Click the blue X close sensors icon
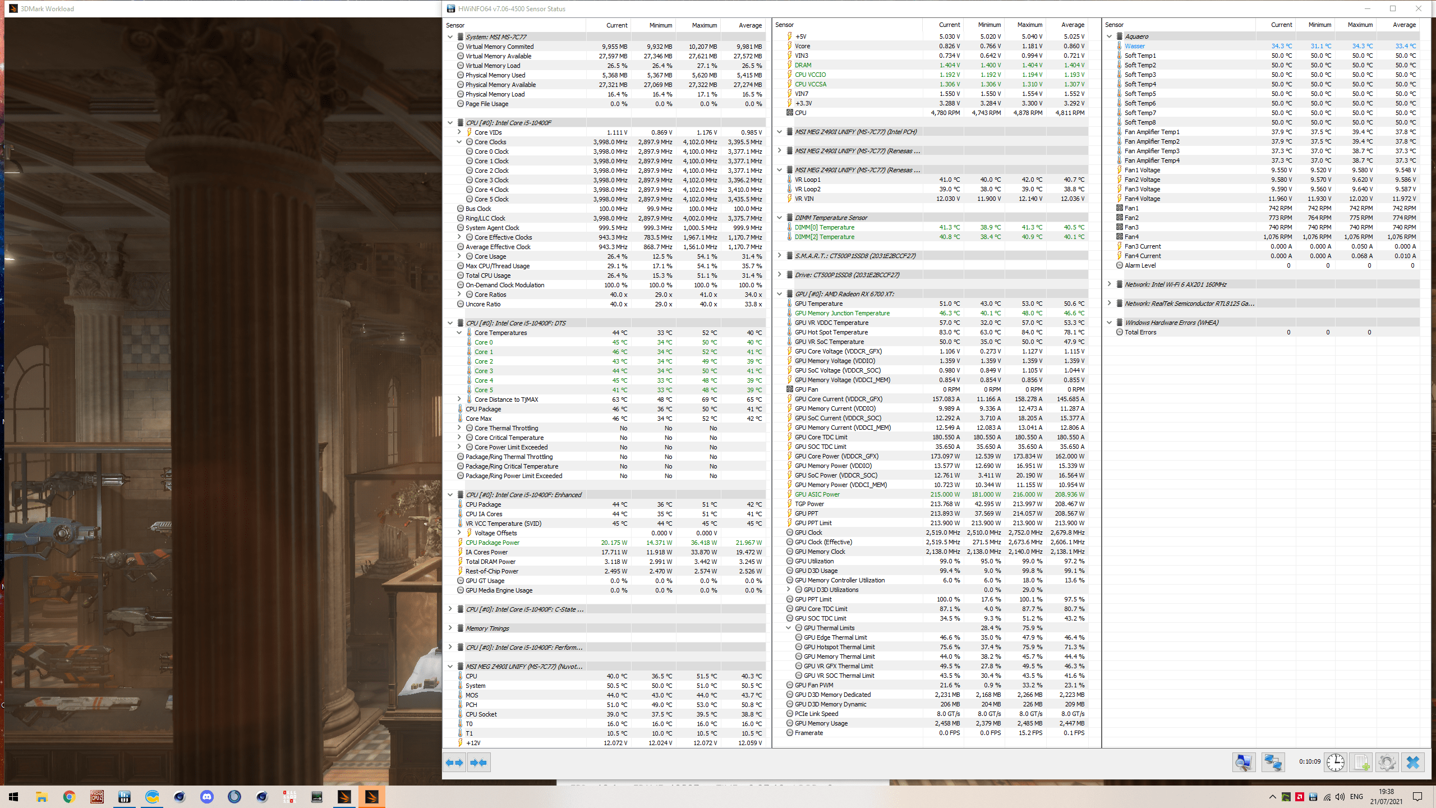This screenshot has width=1436, height=808. click(x=1413, y=763)
